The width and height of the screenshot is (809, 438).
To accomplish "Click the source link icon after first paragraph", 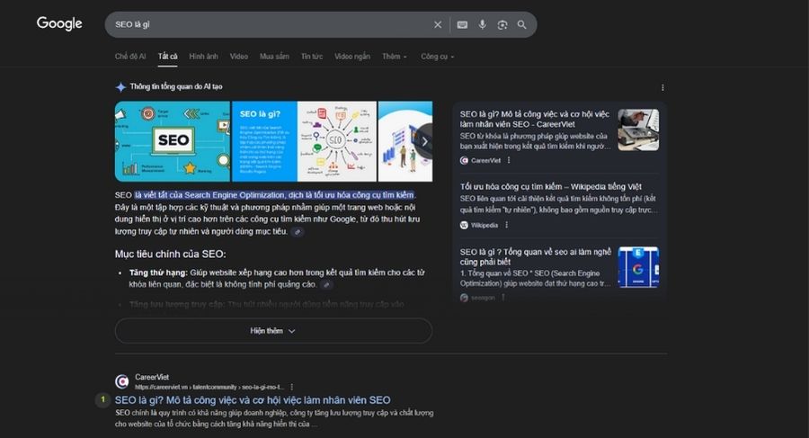I will pyautogui.click(x=298, y=232).
